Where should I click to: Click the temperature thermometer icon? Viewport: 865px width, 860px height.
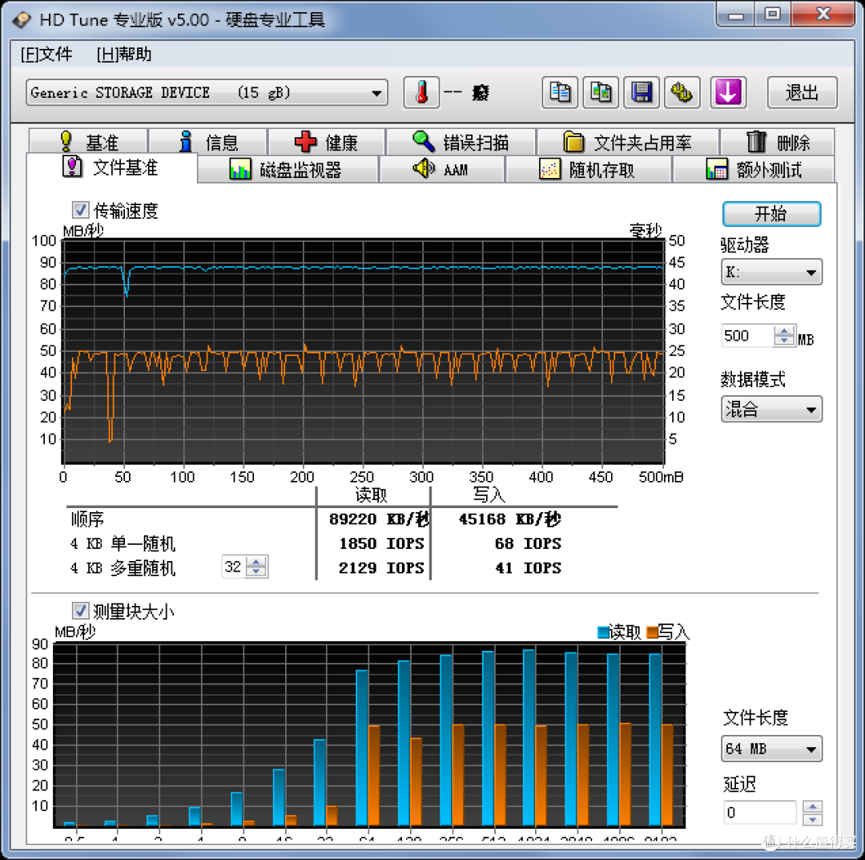[421, 92]
